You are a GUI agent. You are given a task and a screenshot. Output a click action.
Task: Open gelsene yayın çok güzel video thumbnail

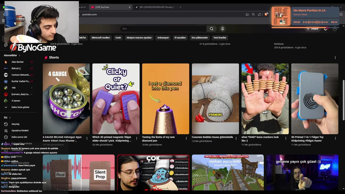pos(302,172)
